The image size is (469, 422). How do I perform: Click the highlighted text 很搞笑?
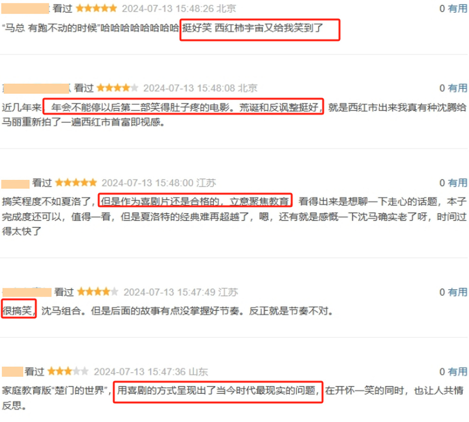[x=17, y=311]
